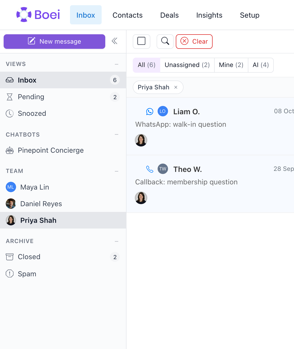Go to the Contacts tab

point(128,15)
